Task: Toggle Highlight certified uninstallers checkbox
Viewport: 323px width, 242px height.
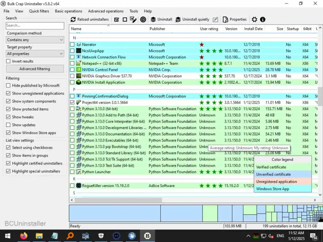Action: pyautogui.click(x=8, y=163)
